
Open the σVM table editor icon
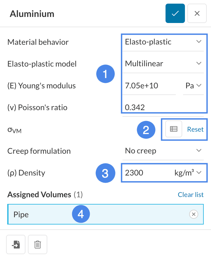click(x=173, y=129)
